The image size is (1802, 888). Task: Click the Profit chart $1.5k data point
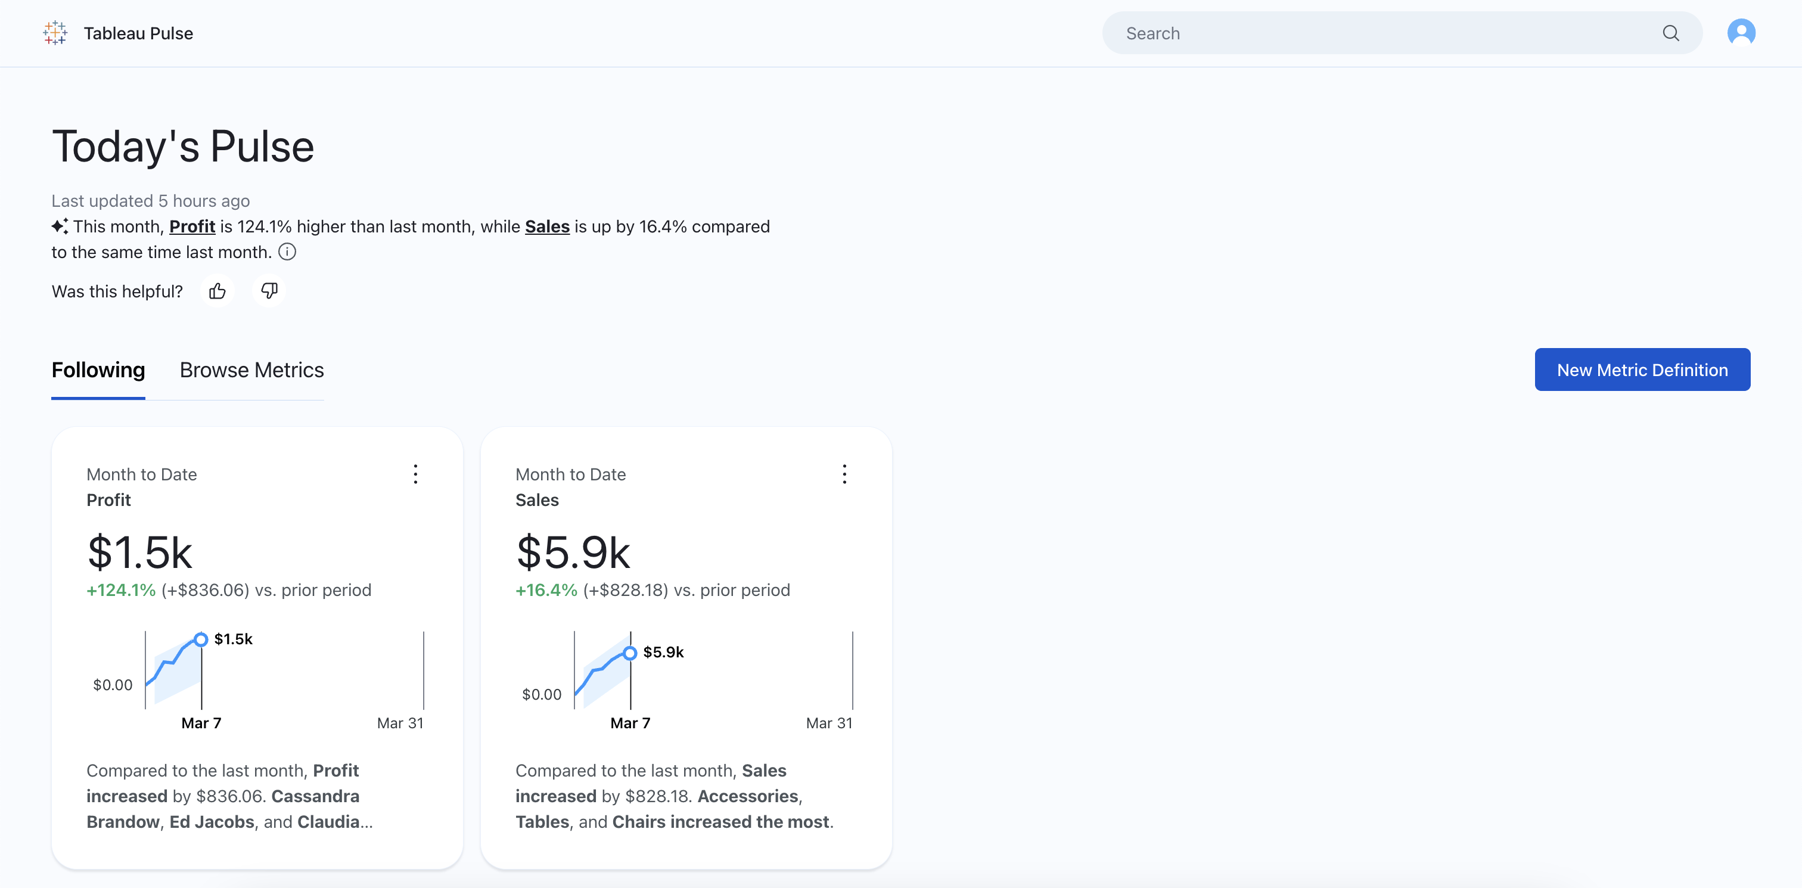pos(201,639)
